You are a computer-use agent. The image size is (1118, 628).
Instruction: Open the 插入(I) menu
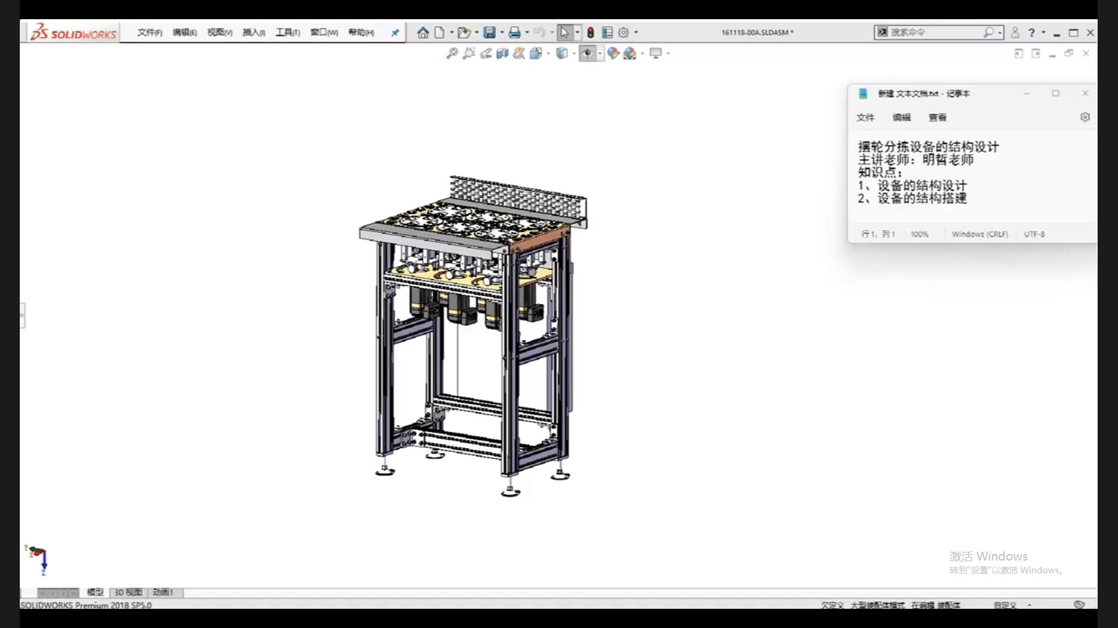(x=254, y=33)
